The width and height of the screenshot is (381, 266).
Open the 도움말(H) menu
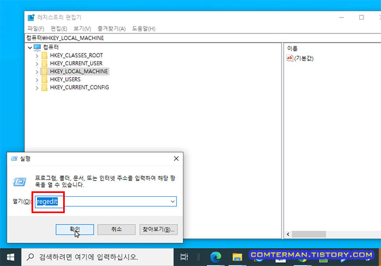[143, 29]
